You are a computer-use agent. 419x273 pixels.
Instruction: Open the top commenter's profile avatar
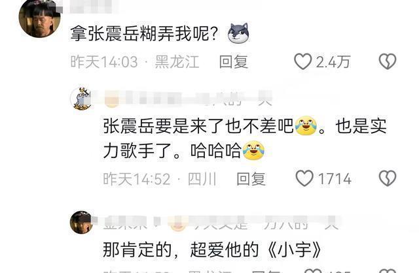click(39, 18)
